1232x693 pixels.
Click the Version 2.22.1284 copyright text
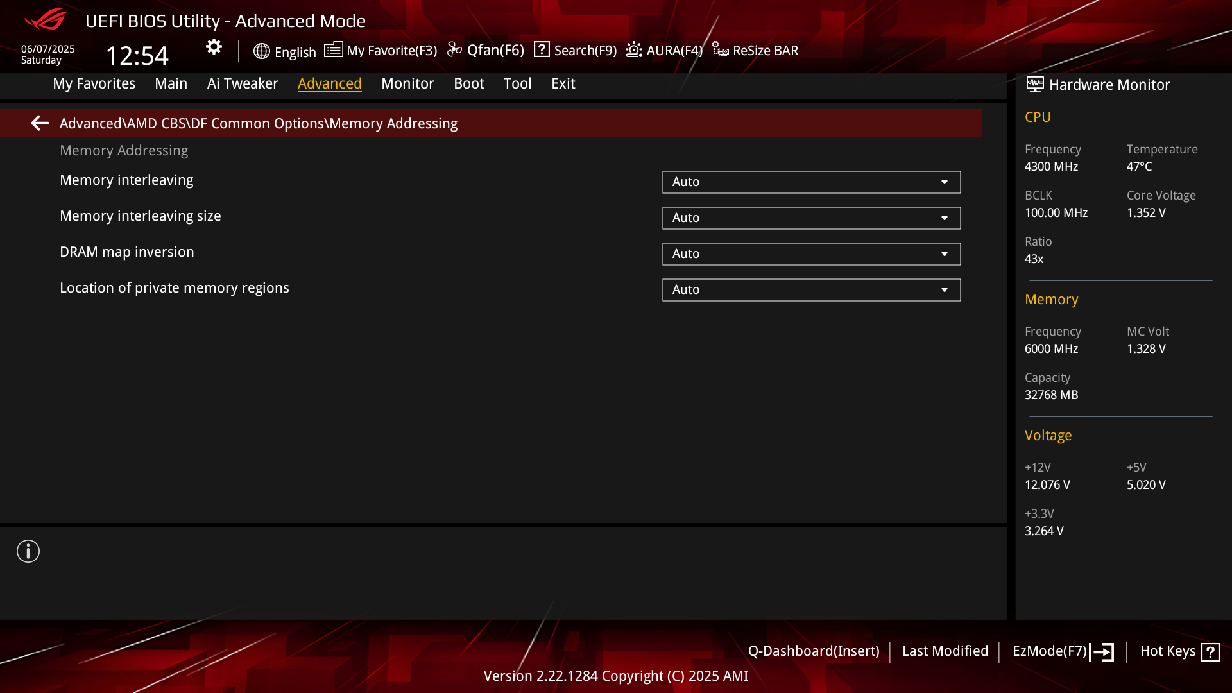coord(616,676)
